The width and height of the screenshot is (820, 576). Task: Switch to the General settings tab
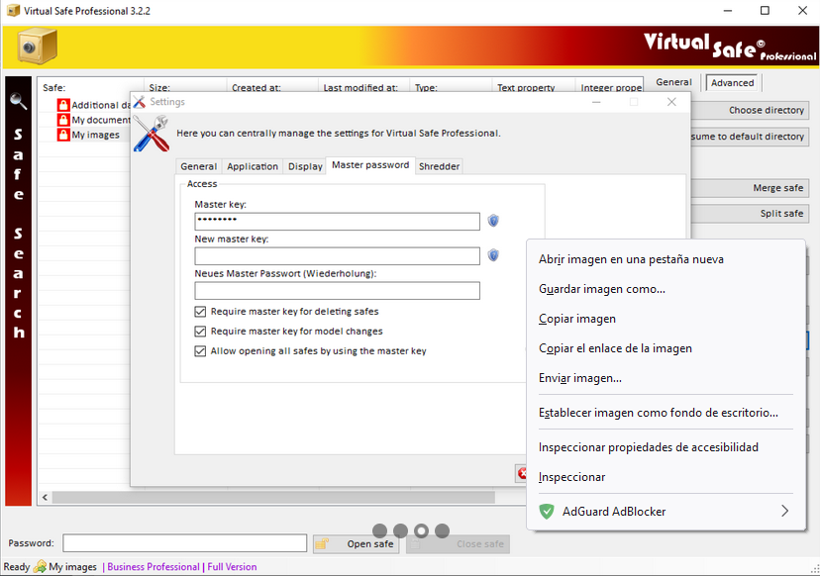pyautogui.click(x=199, y=166)
